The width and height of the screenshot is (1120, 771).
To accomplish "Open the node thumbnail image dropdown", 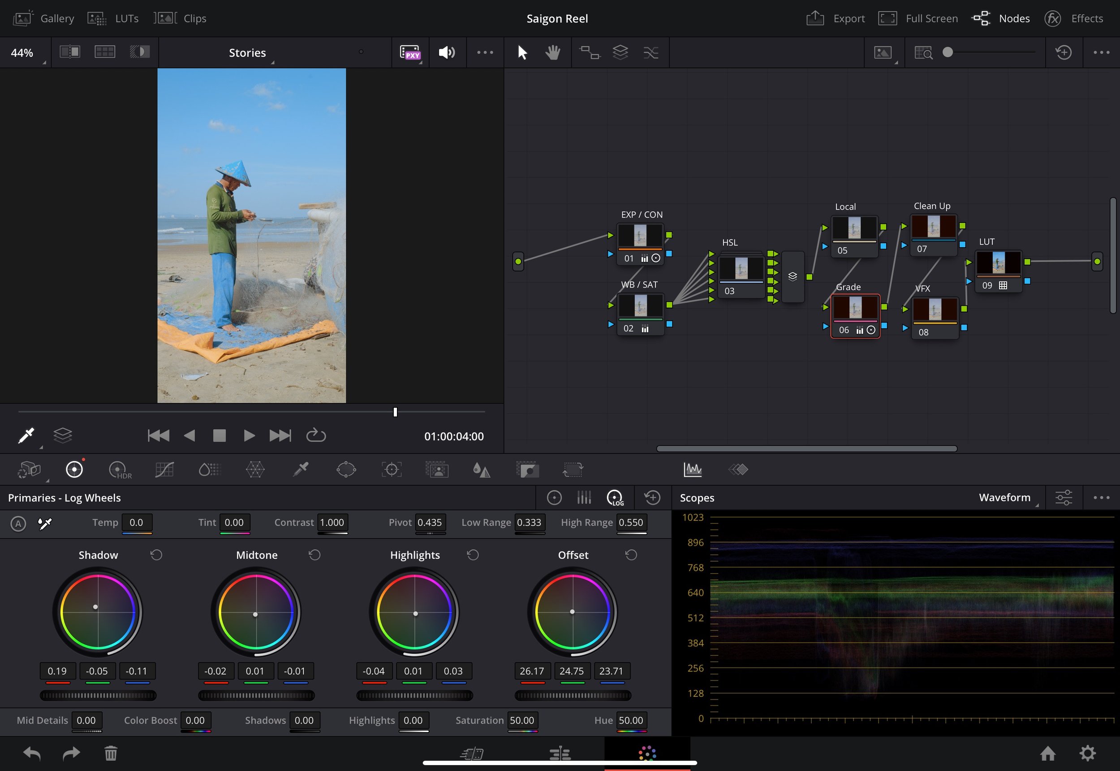I will click(x=884, y=52).
